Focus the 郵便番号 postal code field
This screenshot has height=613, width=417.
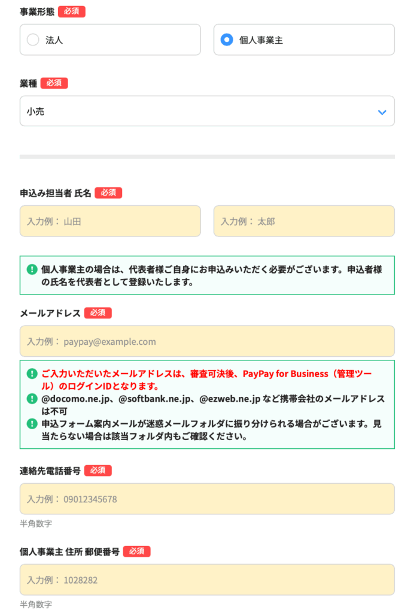207,580
